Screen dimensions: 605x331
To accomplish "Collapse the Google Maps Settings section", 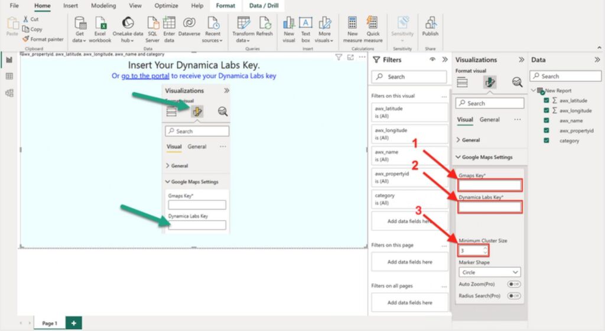I will tap(458, 158).
